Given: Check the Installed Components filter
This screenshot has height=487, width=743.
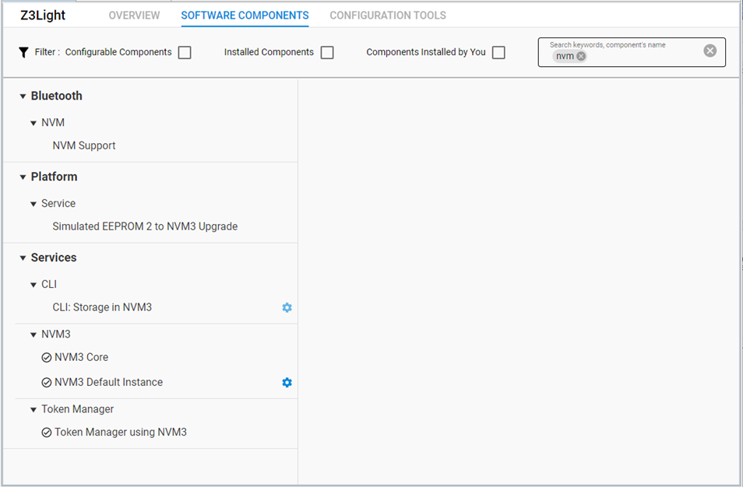Looking at the screenshot, I should [x=327, y=52].
